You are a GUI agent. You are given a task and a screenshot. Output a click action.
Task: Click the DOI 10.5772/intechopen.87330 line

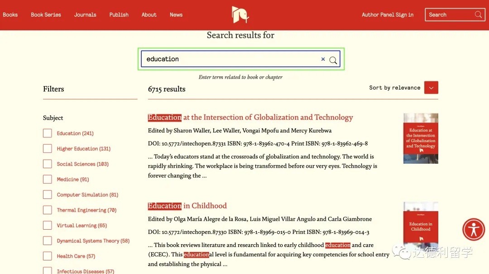[259, 232]
